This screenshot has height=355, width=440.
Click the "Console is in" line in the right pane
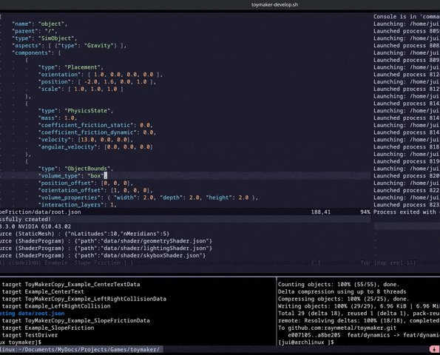407,16
